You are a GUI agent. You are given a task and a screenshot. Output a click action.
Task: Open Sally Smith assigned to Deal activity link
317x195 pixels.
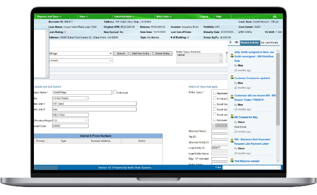click(x=254, y=56)
